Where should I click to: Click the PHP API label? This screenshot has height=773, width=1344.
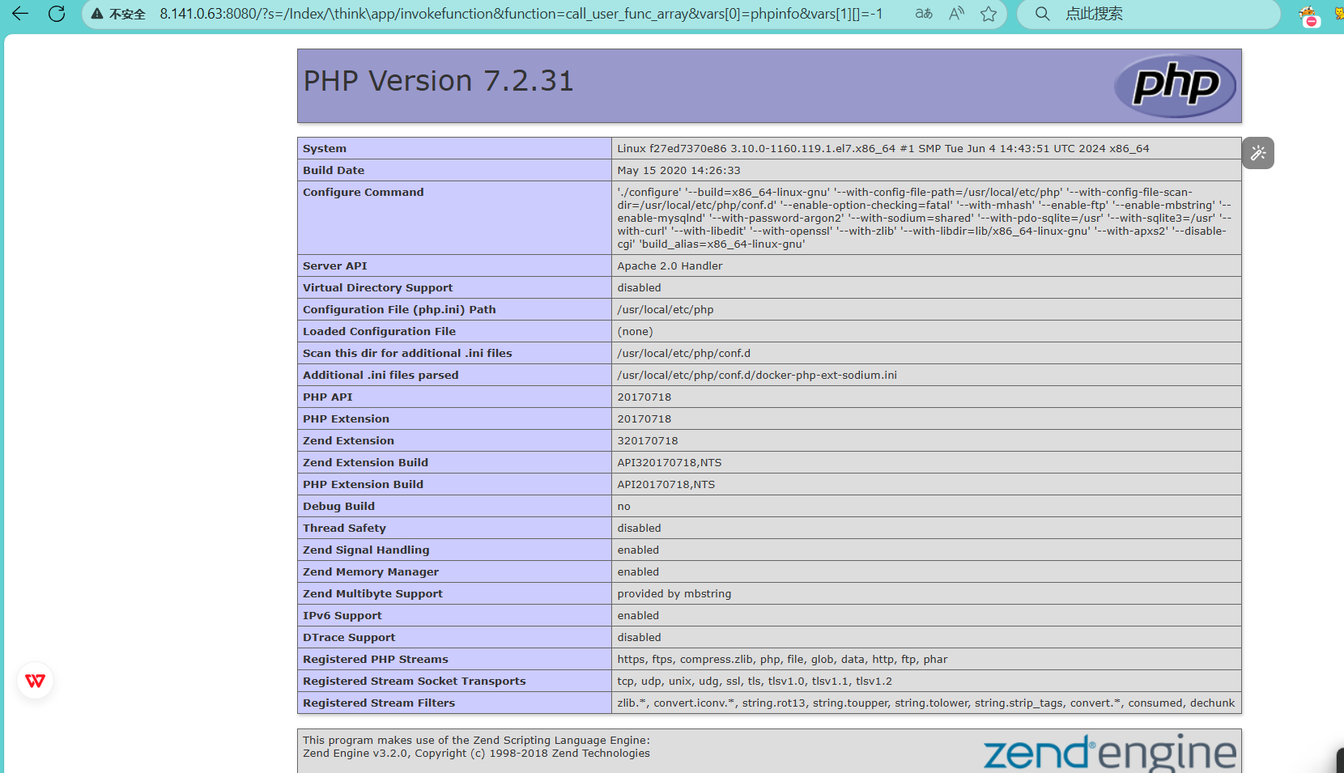point(328,397)
